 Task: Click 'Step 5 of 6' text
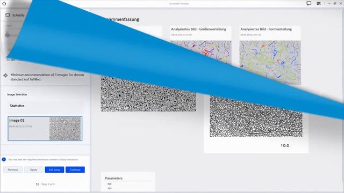(x=48, y=184)
